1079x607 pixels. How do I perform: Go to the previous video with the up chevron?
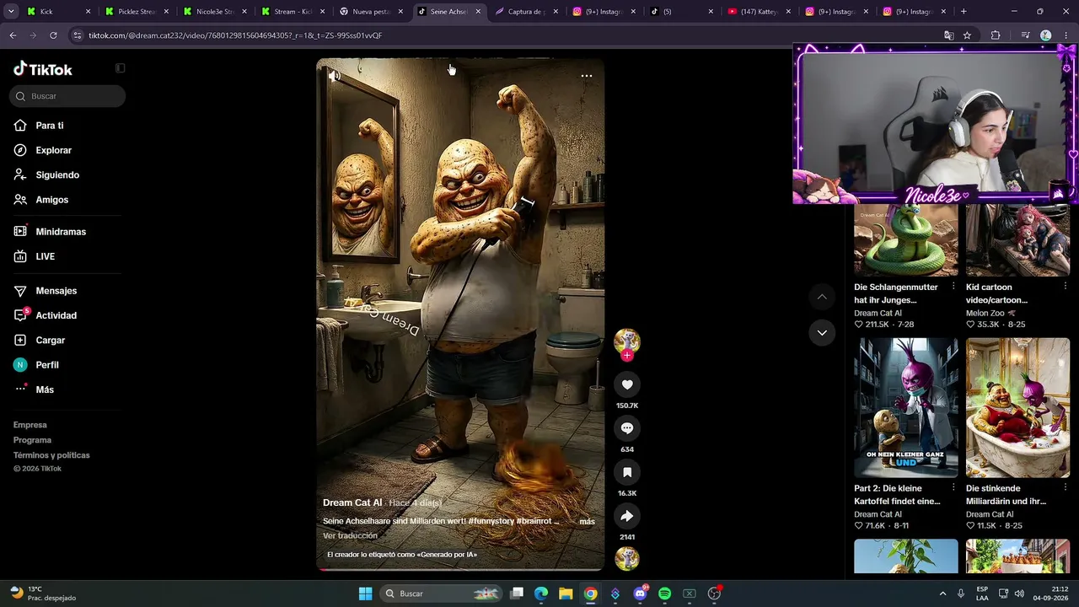tap(822, 297)
